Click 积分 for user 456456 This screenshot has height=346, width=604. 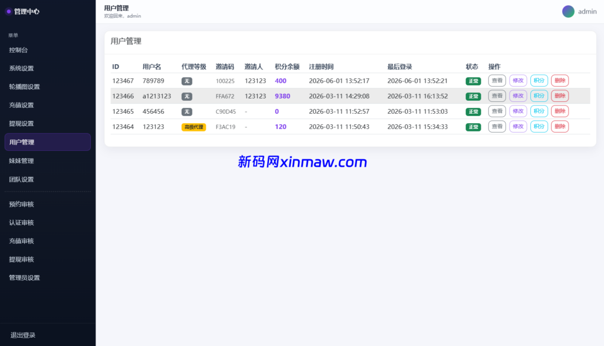(539, 111)
